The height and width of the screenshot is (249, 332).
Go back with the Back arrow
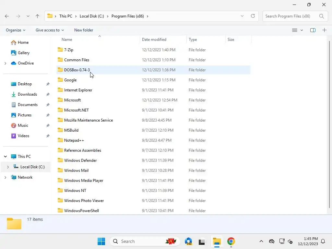pos(7,16)
